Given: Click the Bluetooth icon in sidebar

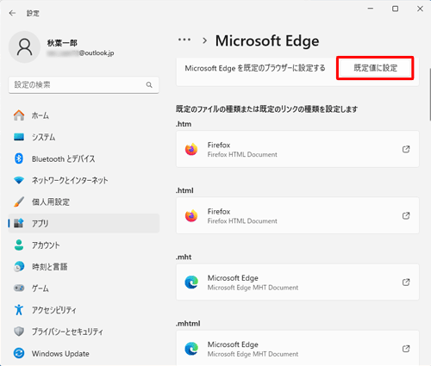Looking at the screenshot, I should click(x=19, y=158).
